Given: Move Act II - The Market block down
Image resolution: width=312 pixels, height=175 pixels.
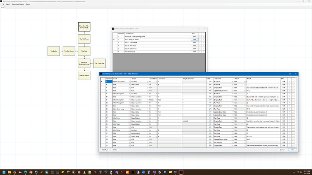Looking at the screenshot, I should [x=203, y=43].
